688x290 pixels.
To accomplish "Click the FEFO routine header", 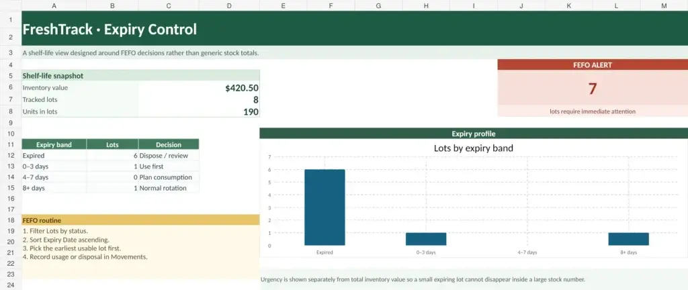I will [x=140, y=220].
